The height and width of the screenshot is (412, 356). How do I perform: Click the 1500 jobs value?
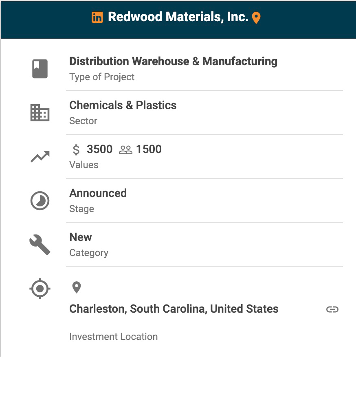(149, 149)
